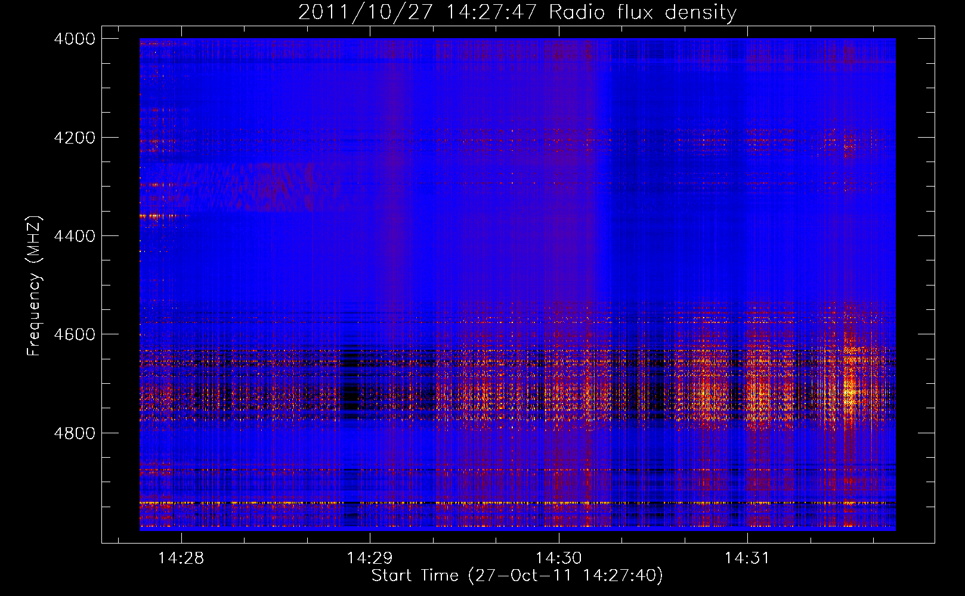Click the '14:31' time axis label
965x596 pixels.
pyautogui.click(x=747, y=558)
